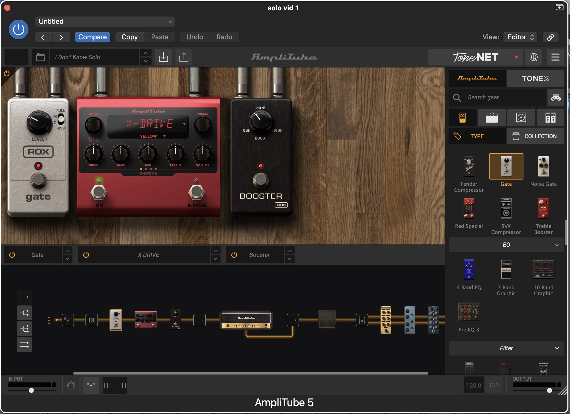Click the tuner block in signal chain

(68, 320)
